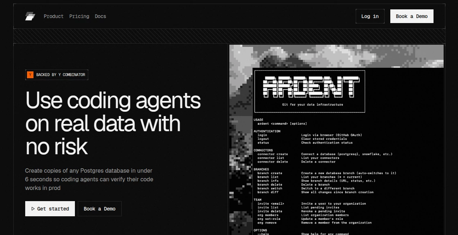Click the "branch delete" command
Image resolution: width=458 pixels, height=235 pixels.
point(270,185)
